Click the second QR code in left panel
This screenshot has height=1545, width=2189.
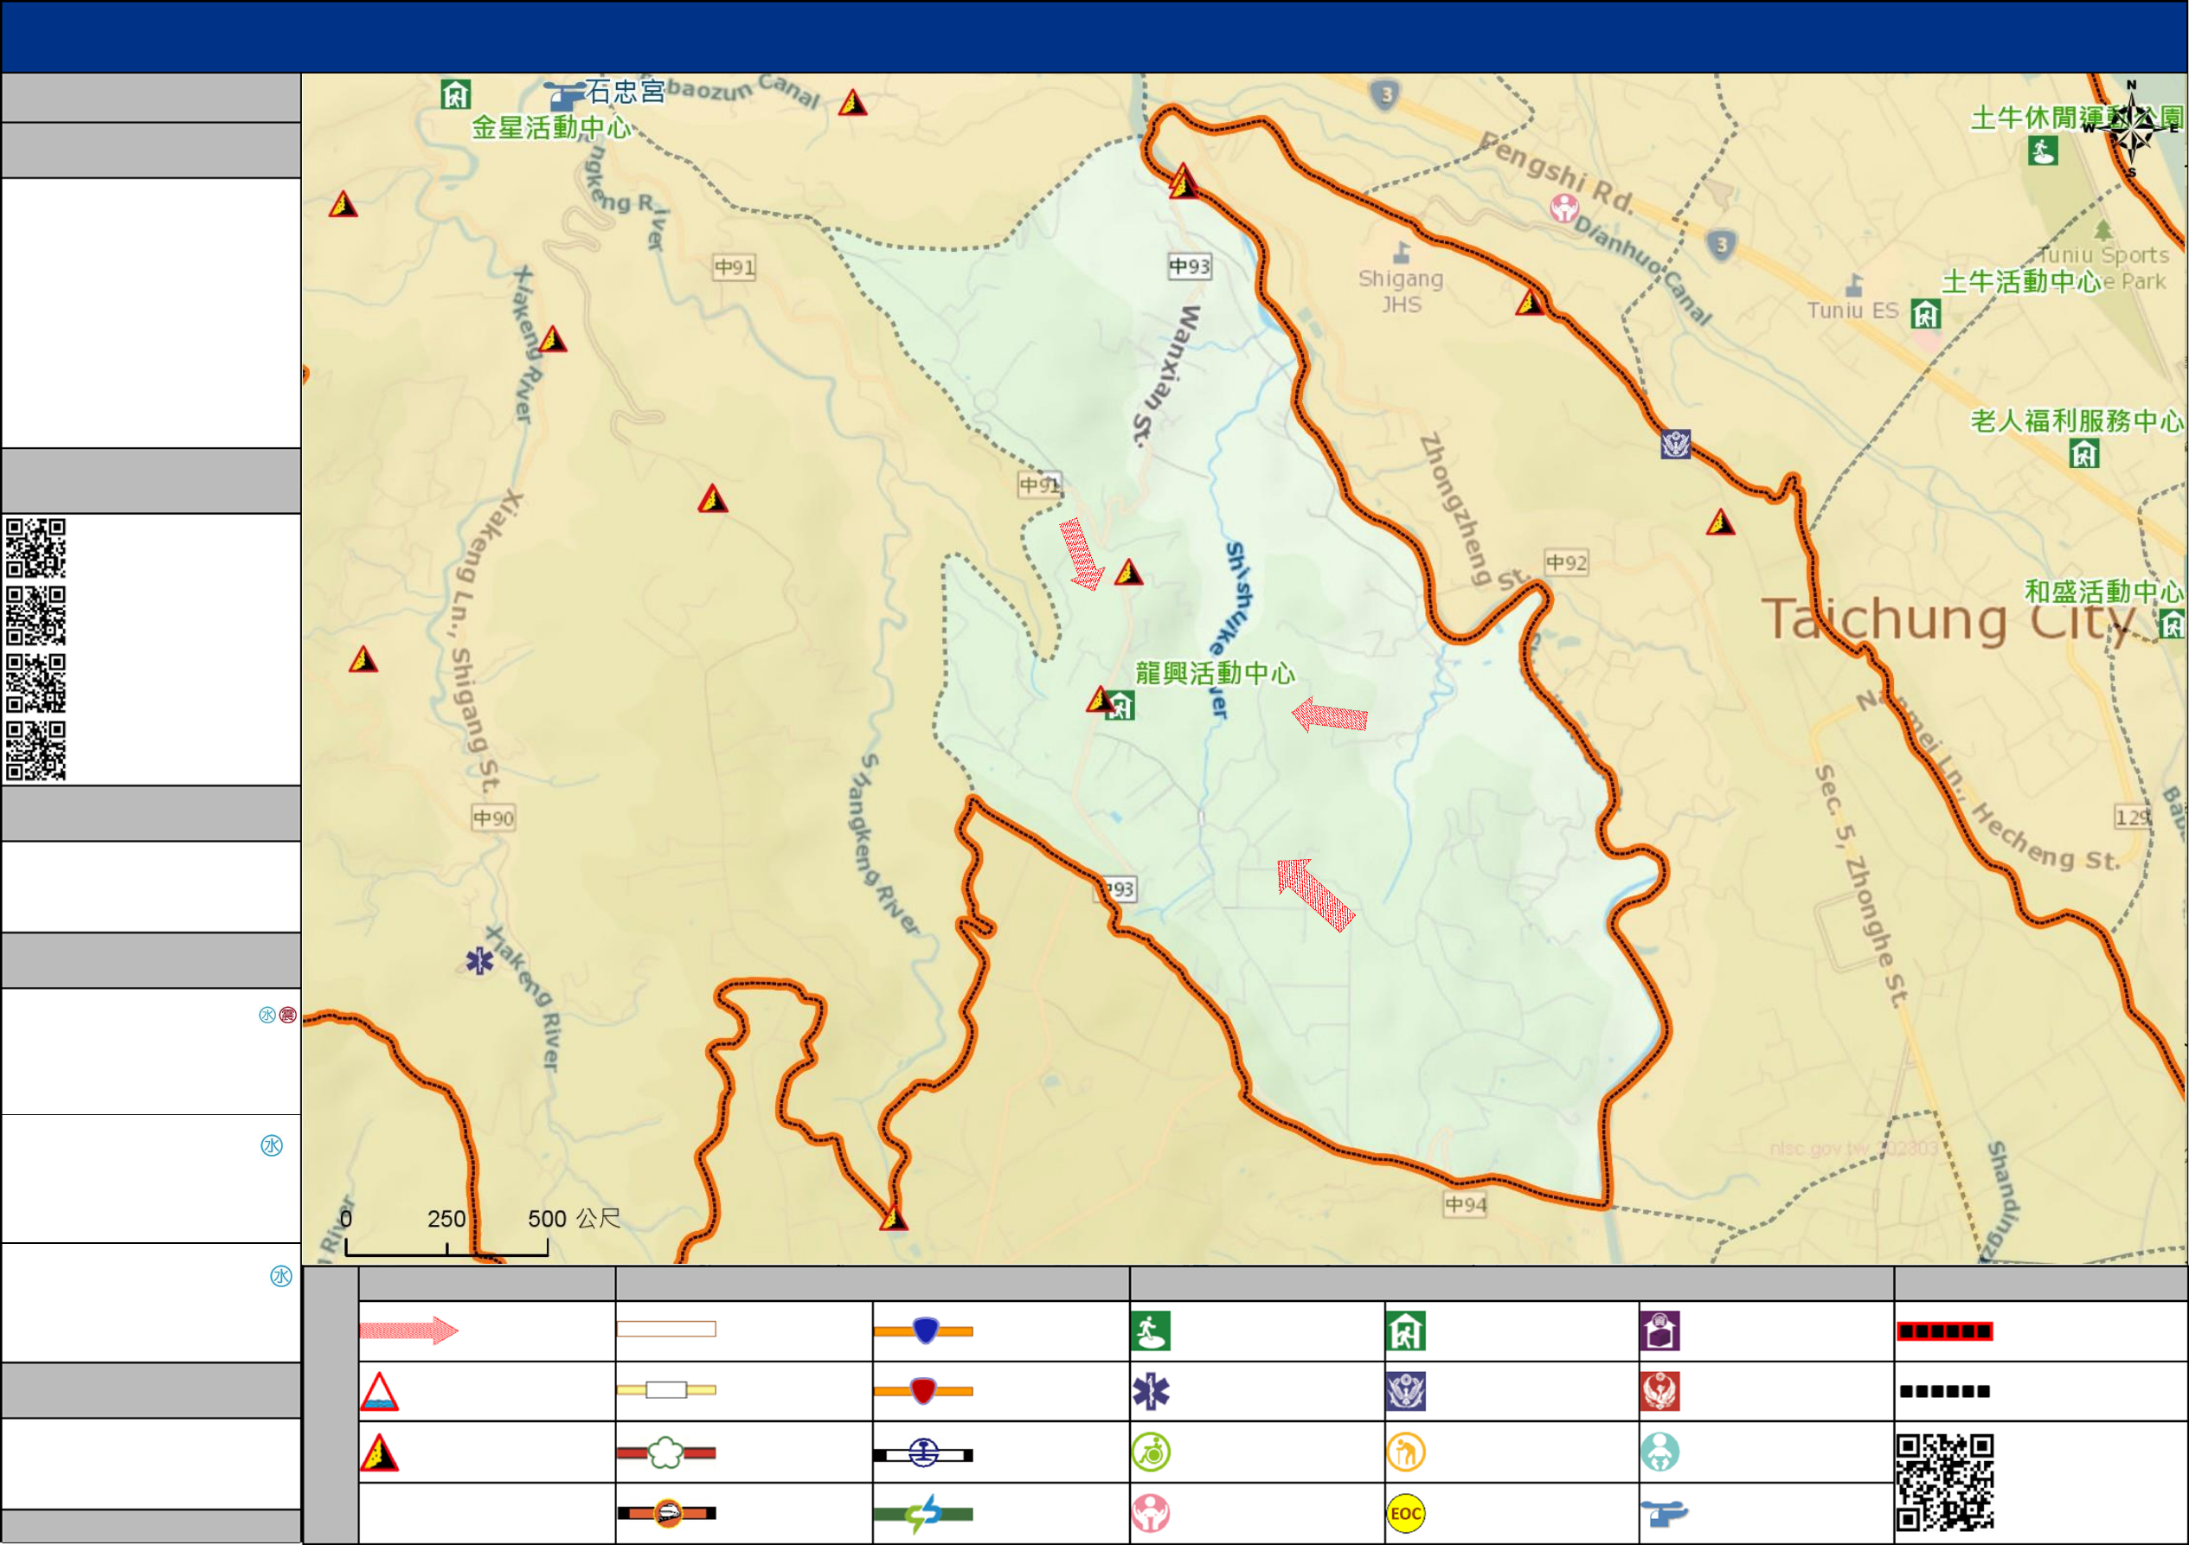pos(36,616)
